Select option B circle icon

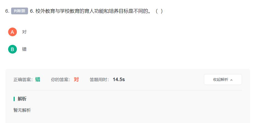(13, 49)
